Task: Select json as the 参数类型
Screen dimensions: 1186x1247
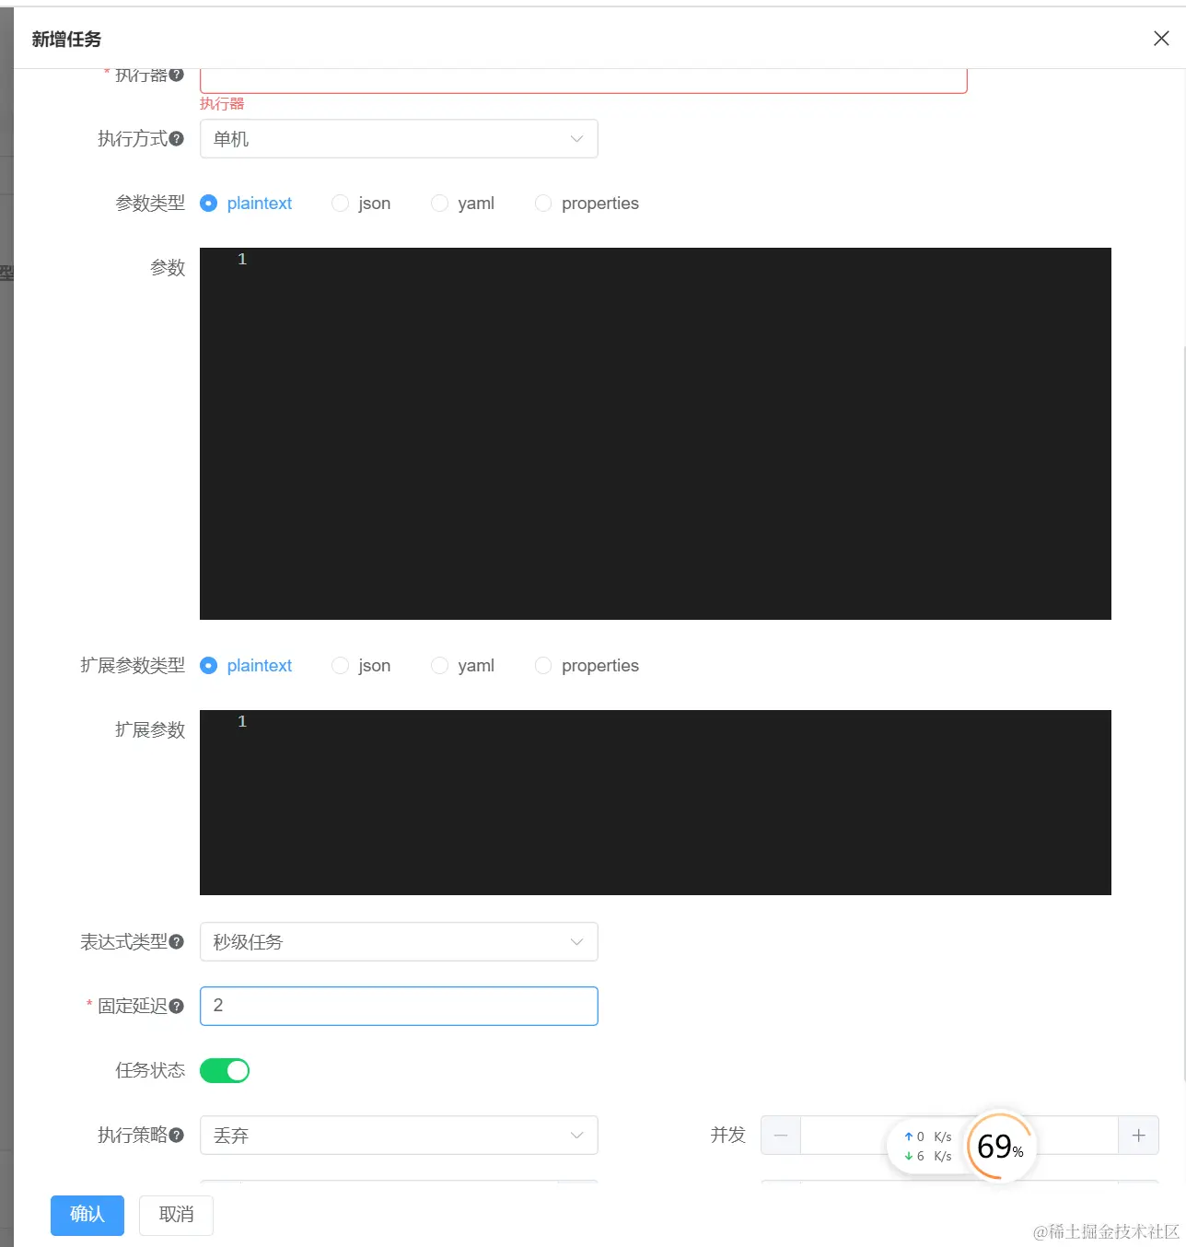Action: [x=340, y=203]
